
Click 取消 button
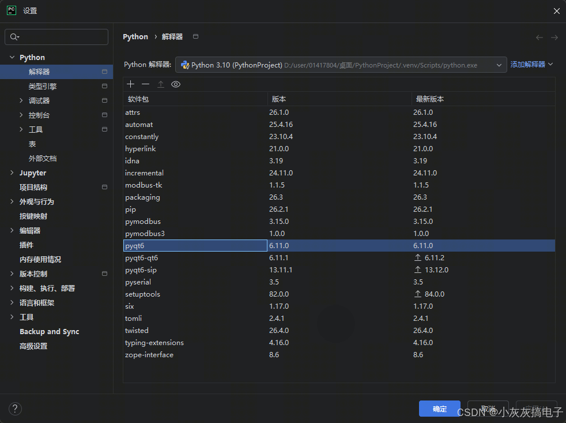tap(488, 409)
